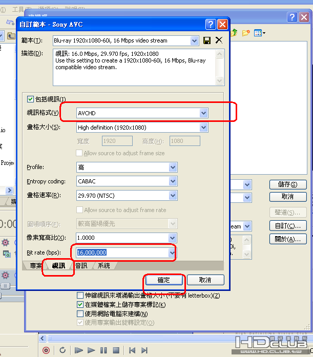Click 自訂(C)... button in render dialog

tap(288, 226)
